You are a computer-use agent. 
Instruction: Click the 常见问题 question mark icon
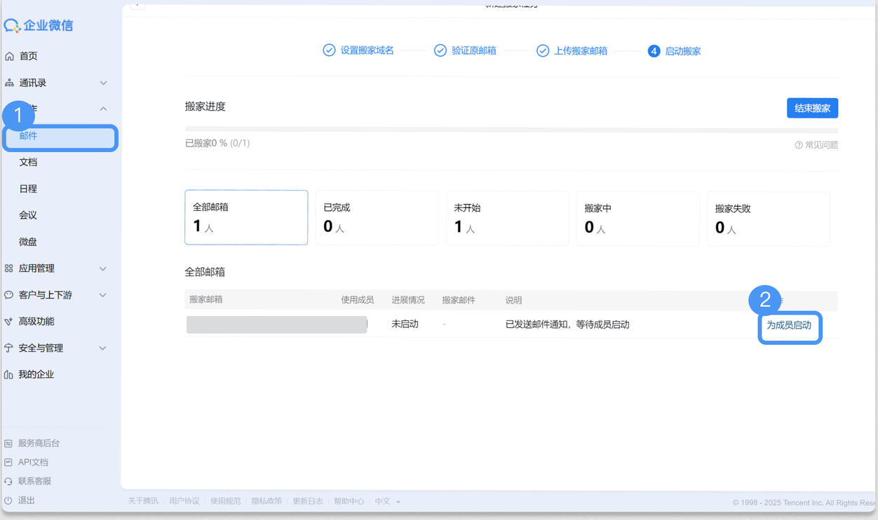click(x=799, y=145)
